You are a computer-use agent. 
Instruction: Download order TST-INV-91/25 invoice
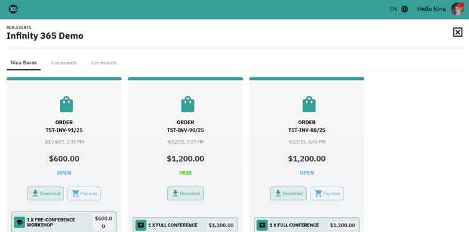[46, 193]
